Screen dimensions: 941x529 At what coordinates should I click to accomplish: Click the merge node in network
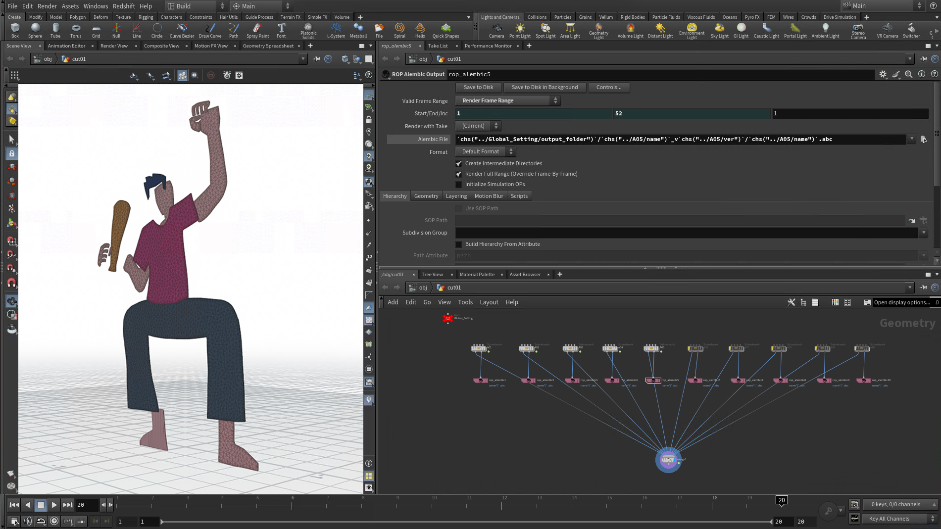pyautogui.click(x=668, y=460)
